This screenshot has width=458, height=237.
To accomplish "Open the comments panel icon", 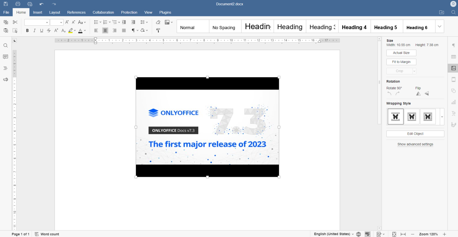I will 5,57.
